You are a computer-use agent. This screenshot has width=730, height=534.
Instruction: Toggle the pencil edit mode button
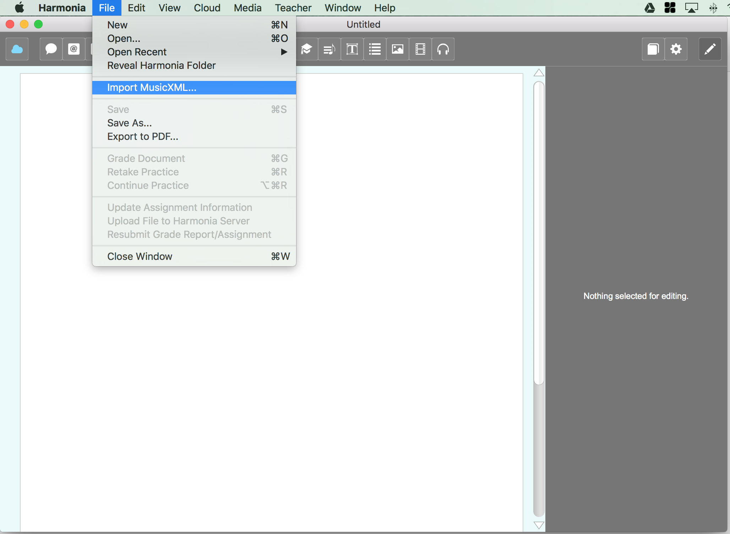710,49
